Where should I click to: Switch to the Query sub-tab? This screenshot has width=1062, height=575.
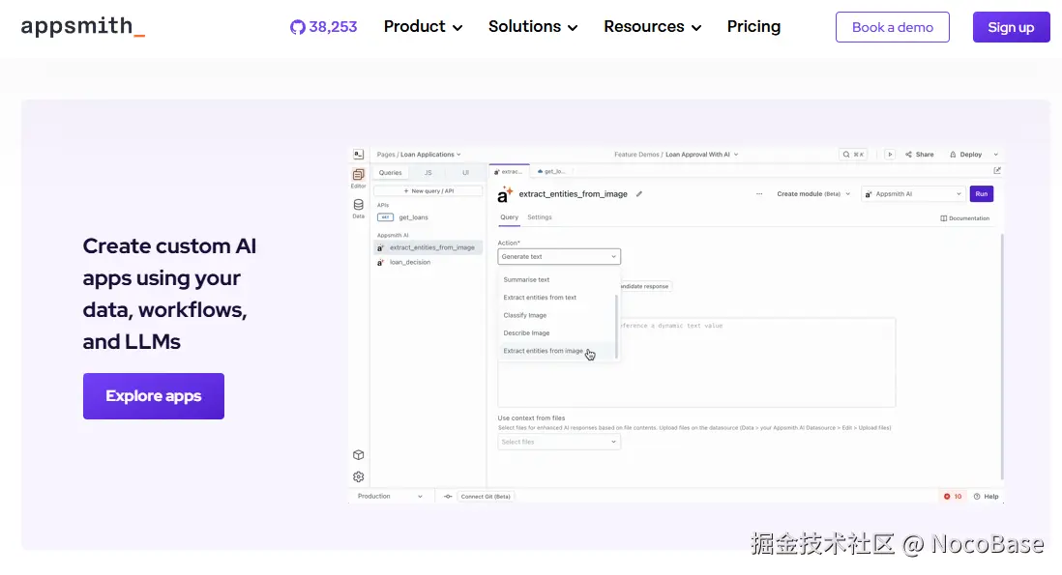(510, 217)
